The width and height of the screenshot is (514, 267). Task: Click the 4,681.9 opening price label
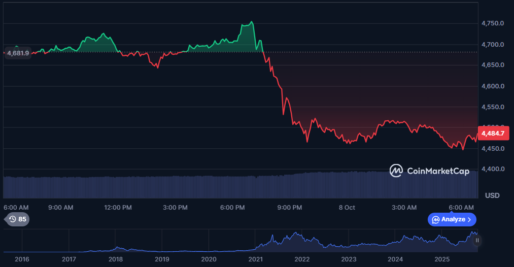[17, 52]
